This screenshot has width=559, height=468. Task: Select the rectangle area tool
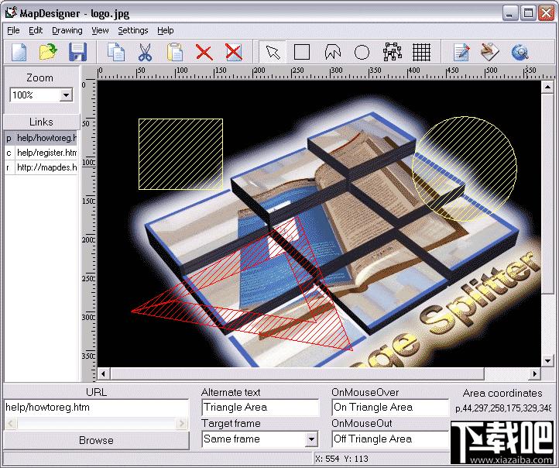[x=302, y=52]
